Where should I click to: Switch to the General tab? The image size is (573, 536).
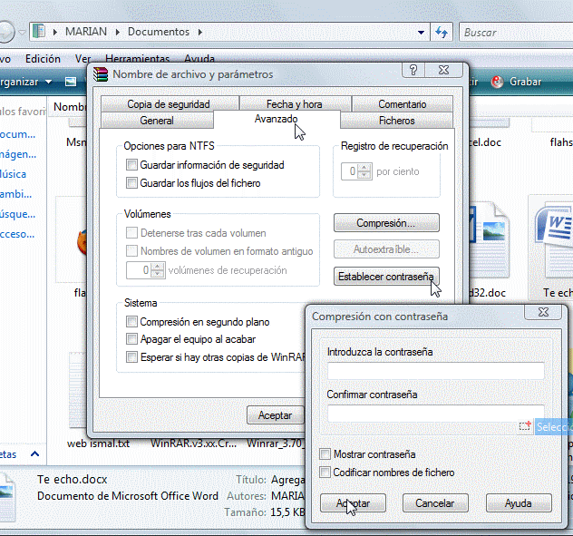[x=157, y=121]
